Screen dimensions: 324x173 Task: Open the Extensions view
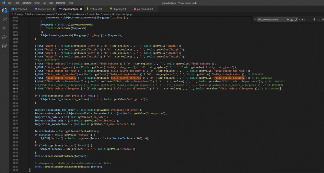click(x=5, y=46)
